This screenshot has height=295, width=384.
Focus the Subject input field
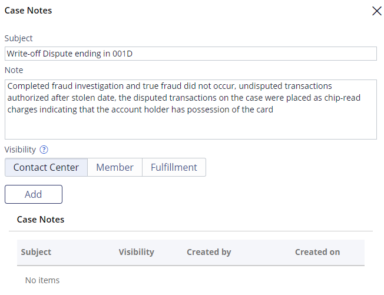click(191, 54)
